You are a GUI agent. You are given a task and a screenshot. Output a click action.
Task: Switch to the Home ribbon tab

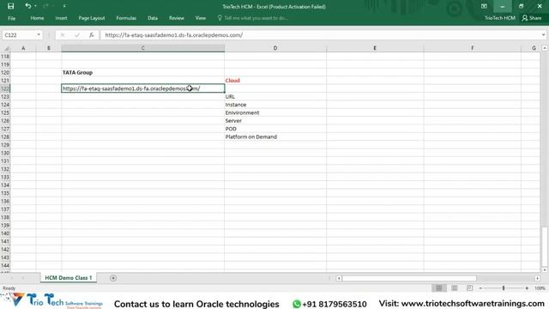37,18
